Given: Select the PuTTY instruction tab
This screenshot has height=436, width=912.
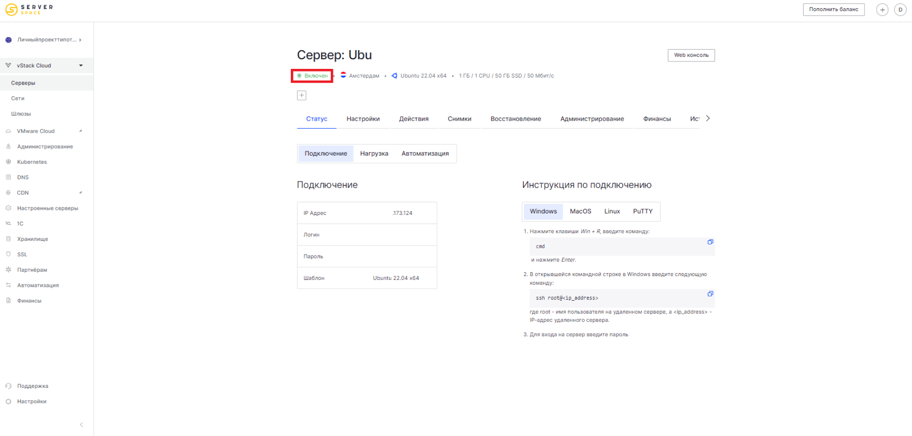Looking at the screenshot, I should pyautogui.click(x=642, y=211).
